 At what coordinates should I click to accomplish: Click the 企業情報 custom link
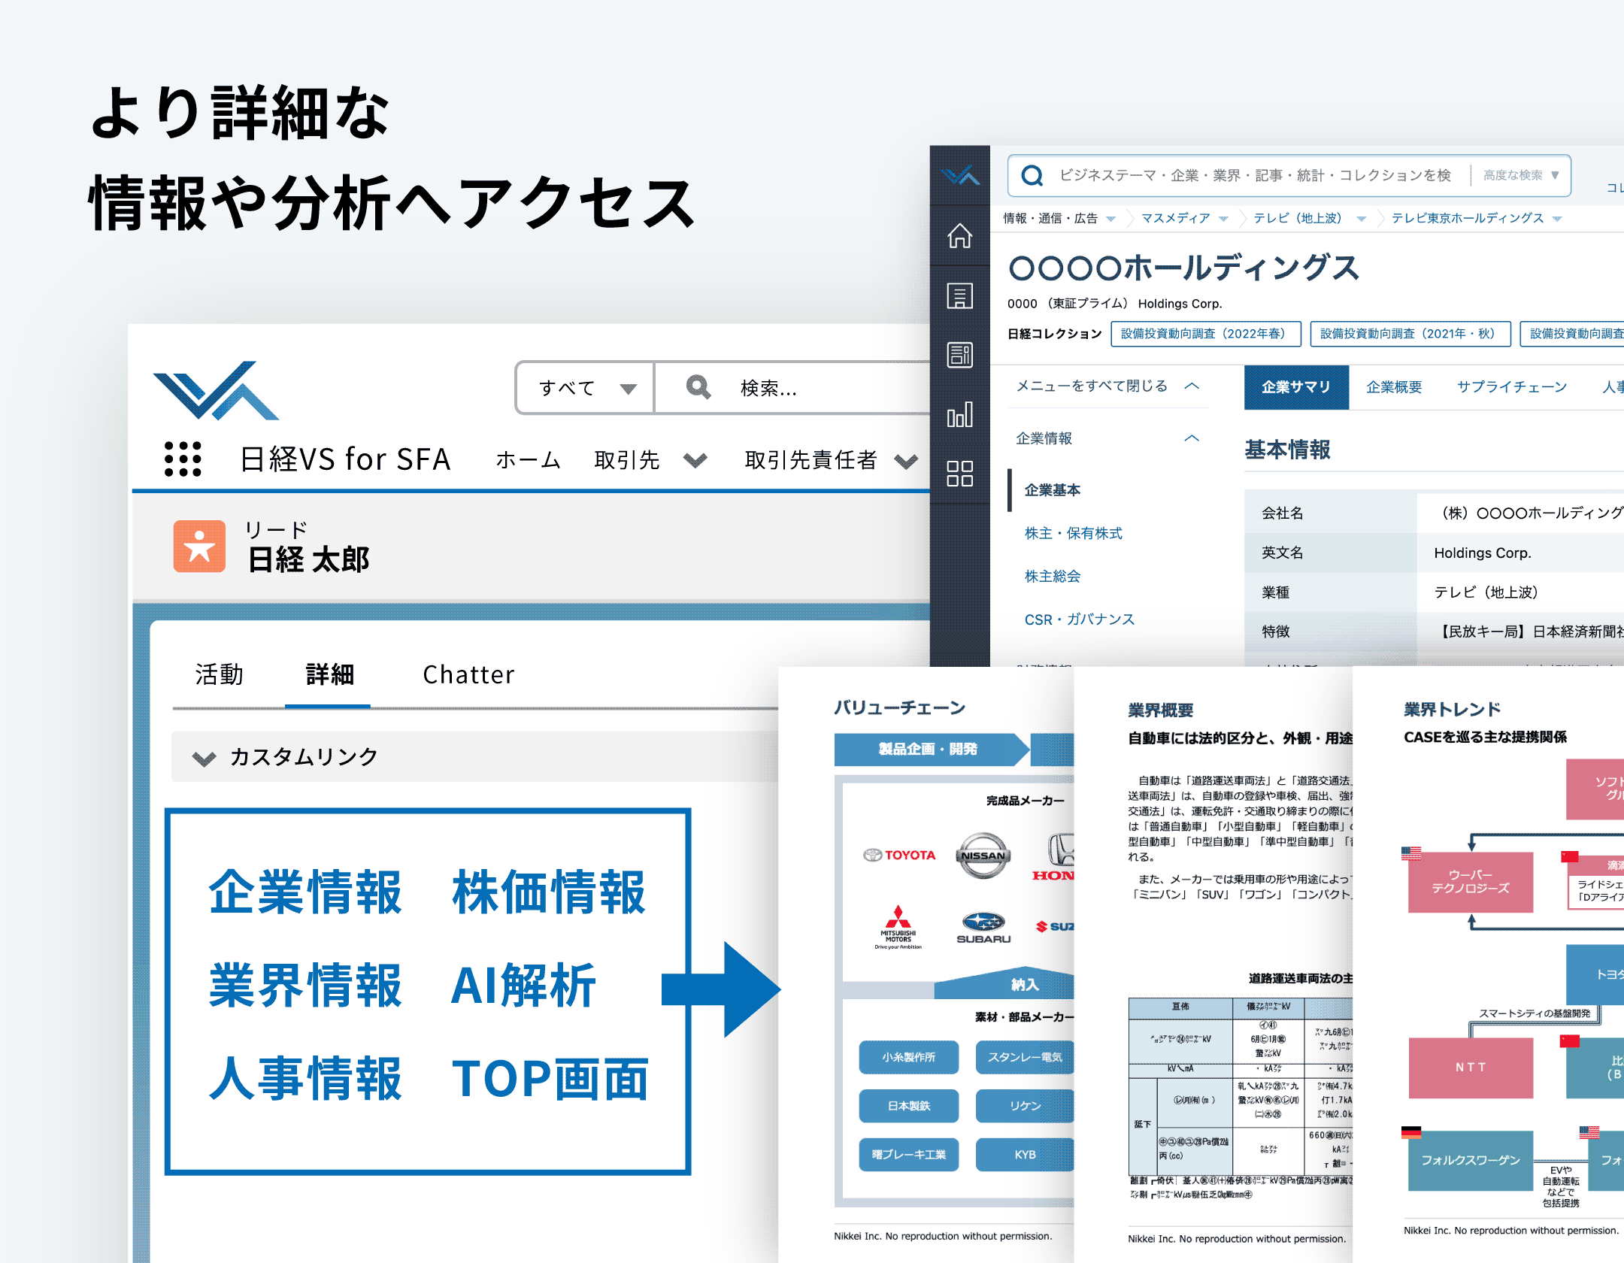305,892
